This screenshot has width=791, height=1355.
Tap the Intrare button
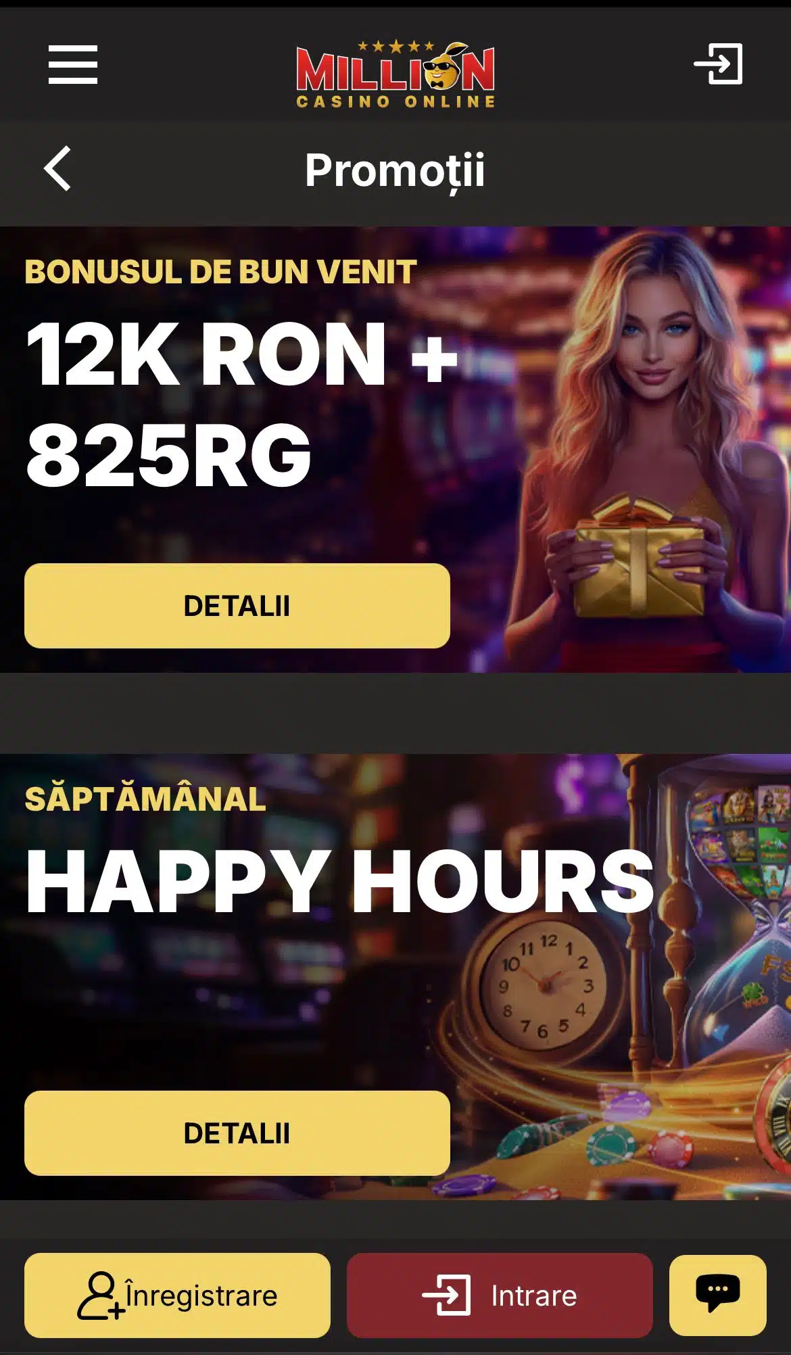pyautogui.click(x=500, y=1295)
